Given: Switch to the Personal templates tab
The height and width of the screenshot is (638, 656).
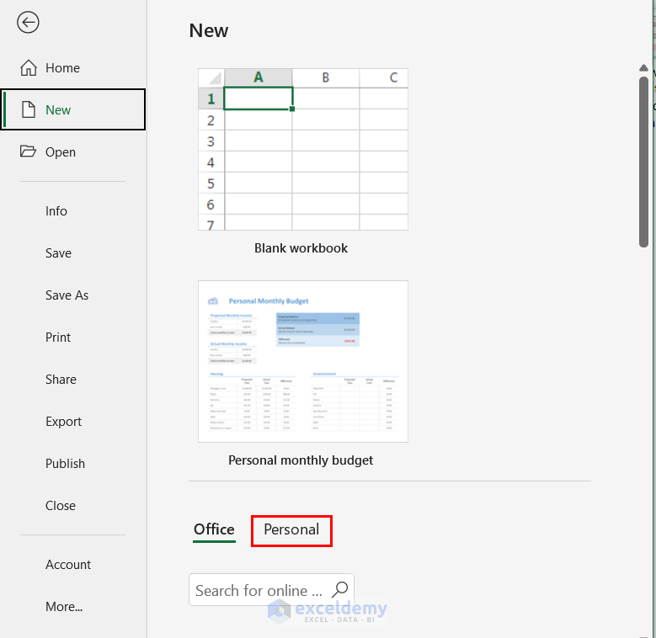Looking at the screenshot, I should coord(291,530).
